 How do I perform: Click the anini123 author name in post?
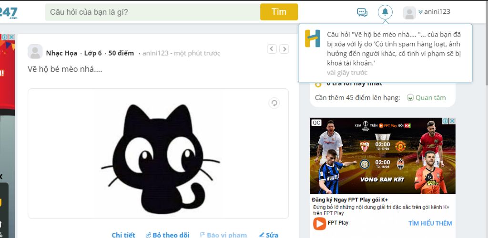coord(155,53)
